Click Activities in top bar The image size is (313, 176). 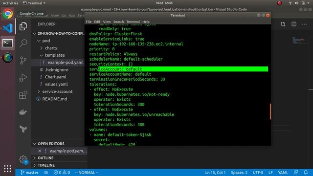10,3
